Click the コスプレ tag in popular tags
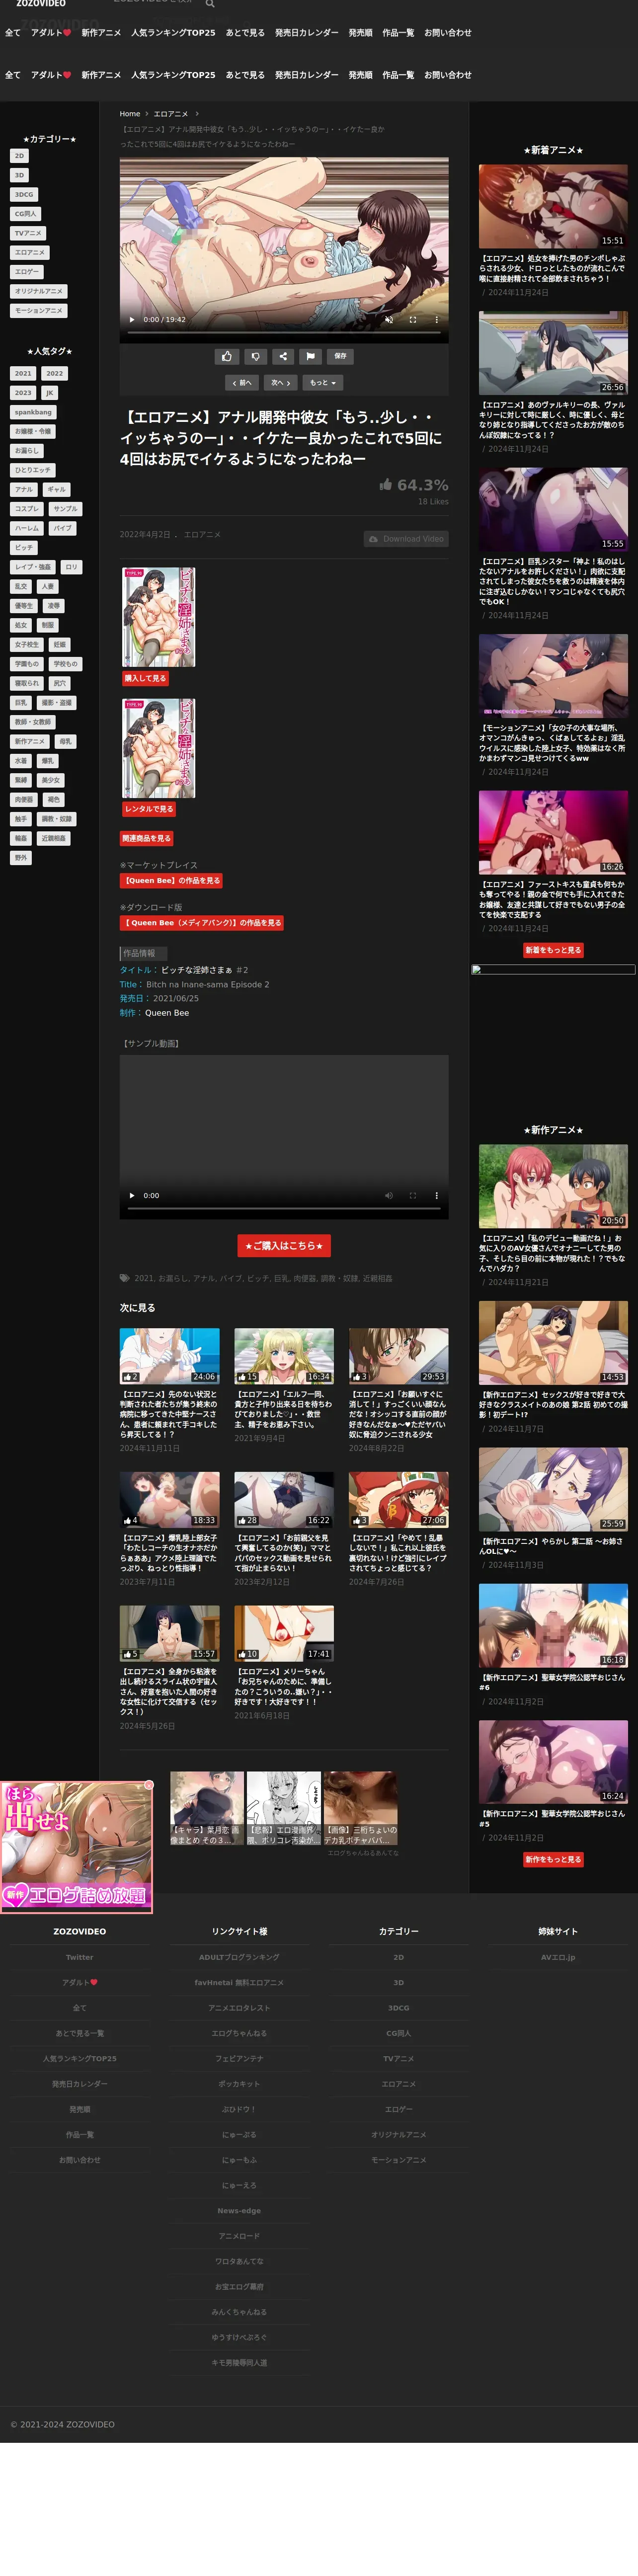The image size is (638, 2576). click(27, 509)
